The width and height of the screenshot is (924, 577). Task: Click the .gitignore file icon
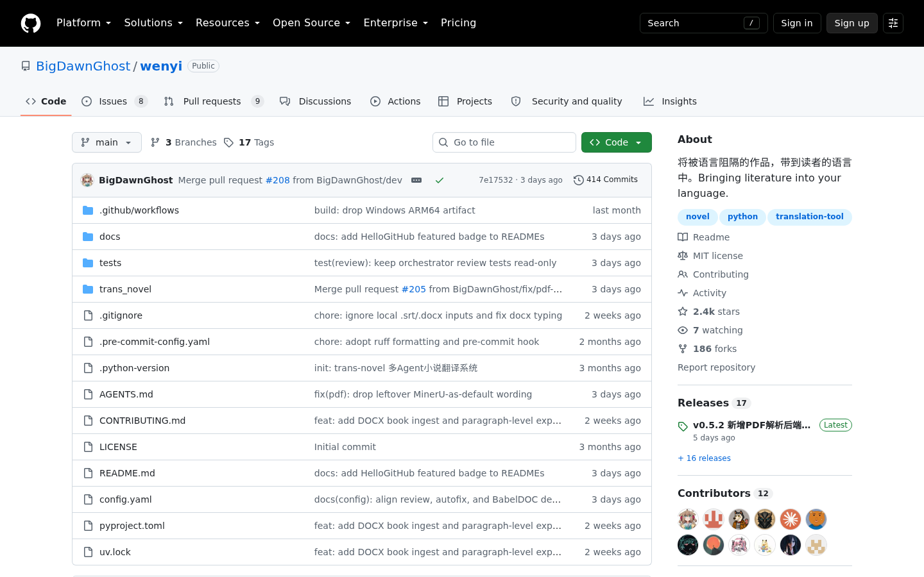[88, 315]
